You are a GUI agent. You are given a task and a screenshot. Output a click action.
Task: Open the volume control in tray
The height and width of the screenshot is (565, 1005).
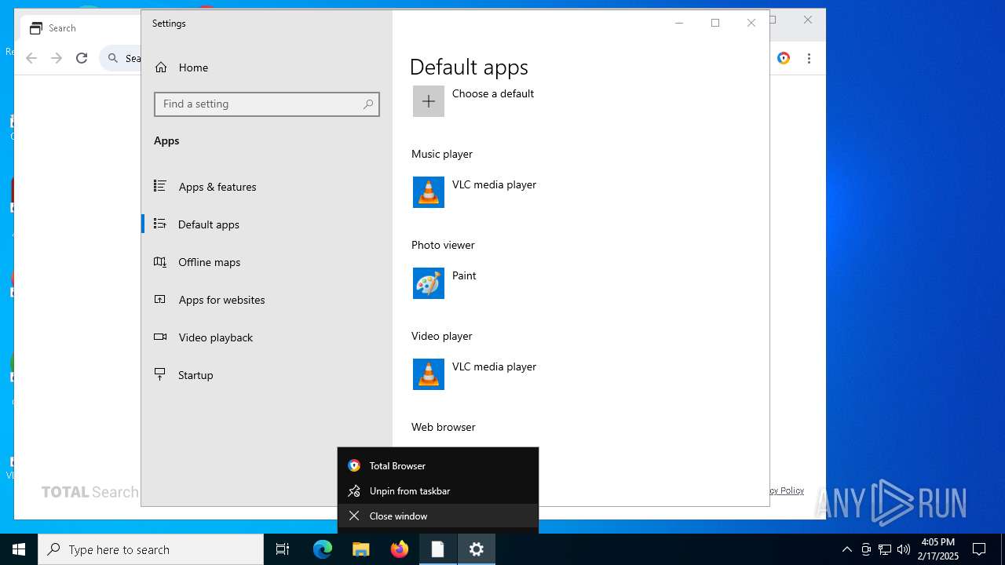point(904,549)
